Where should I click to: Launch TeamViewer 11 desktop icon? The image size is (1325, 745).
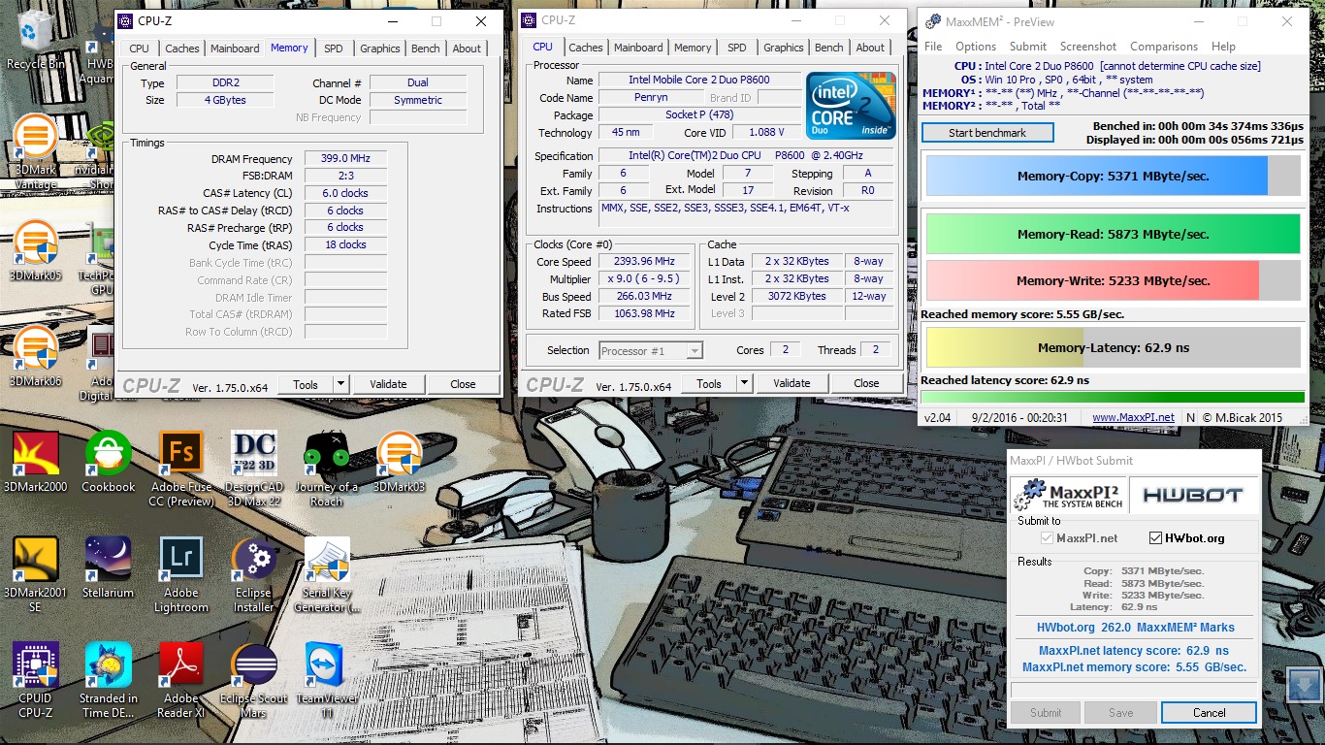point(327,680)
